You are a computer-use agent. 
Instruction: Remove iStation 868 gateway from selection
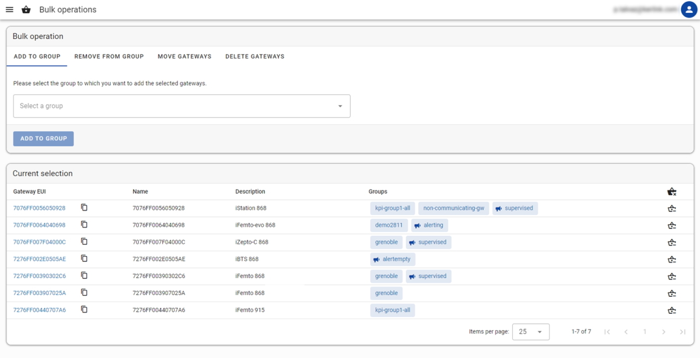(671, 208)
